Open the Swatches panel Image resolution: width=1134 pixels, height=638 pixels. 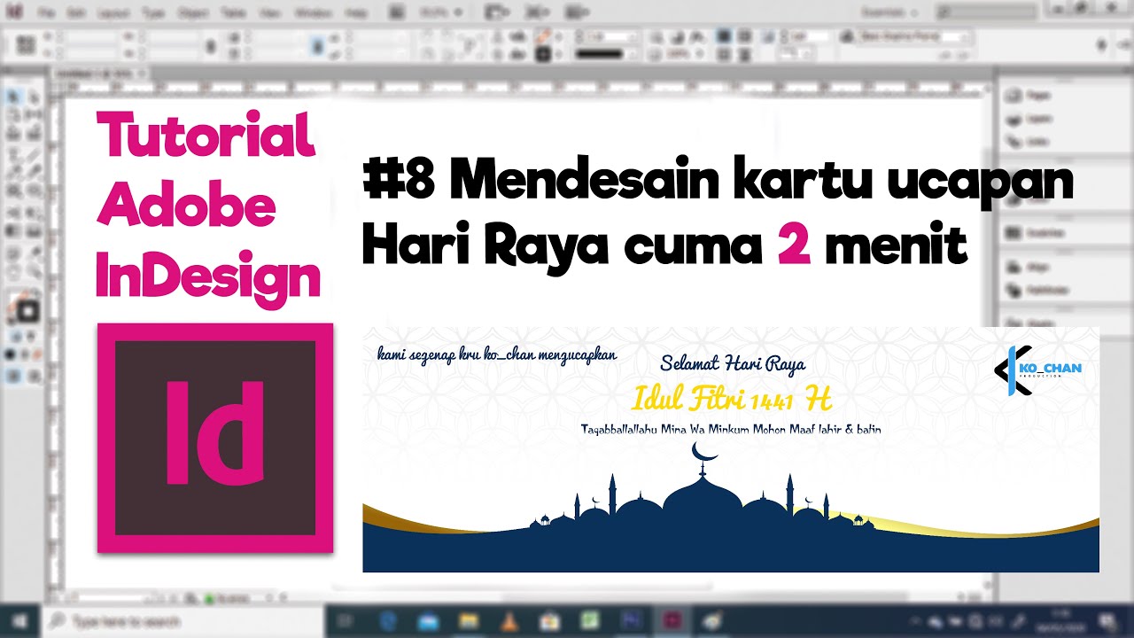pos(1037,232)
